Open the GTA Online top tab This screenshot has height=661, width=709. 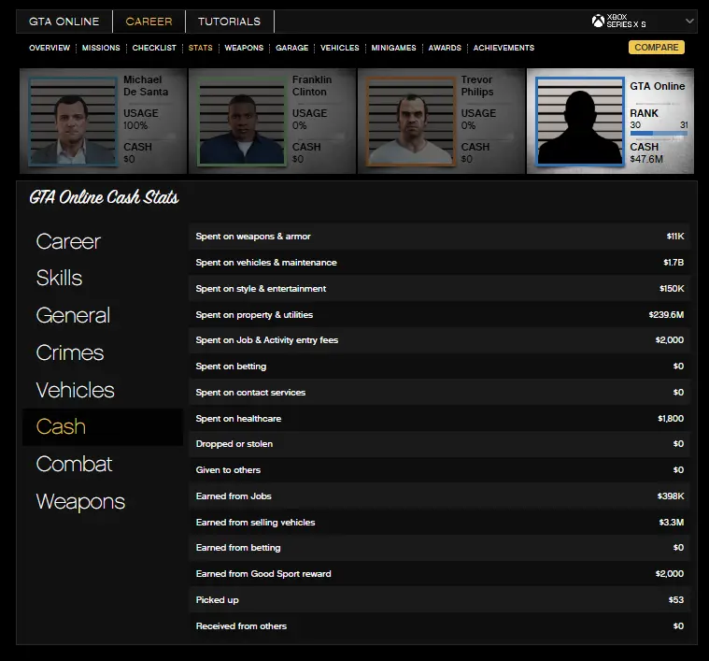(x=65, y=22)
